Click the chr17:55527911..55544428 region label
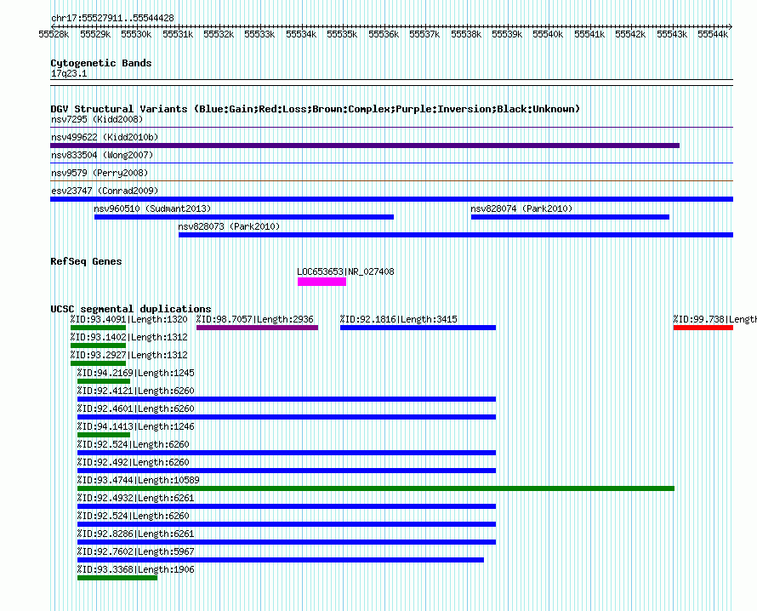The height and width of the screenshot is (611, 757). point(112,18)
